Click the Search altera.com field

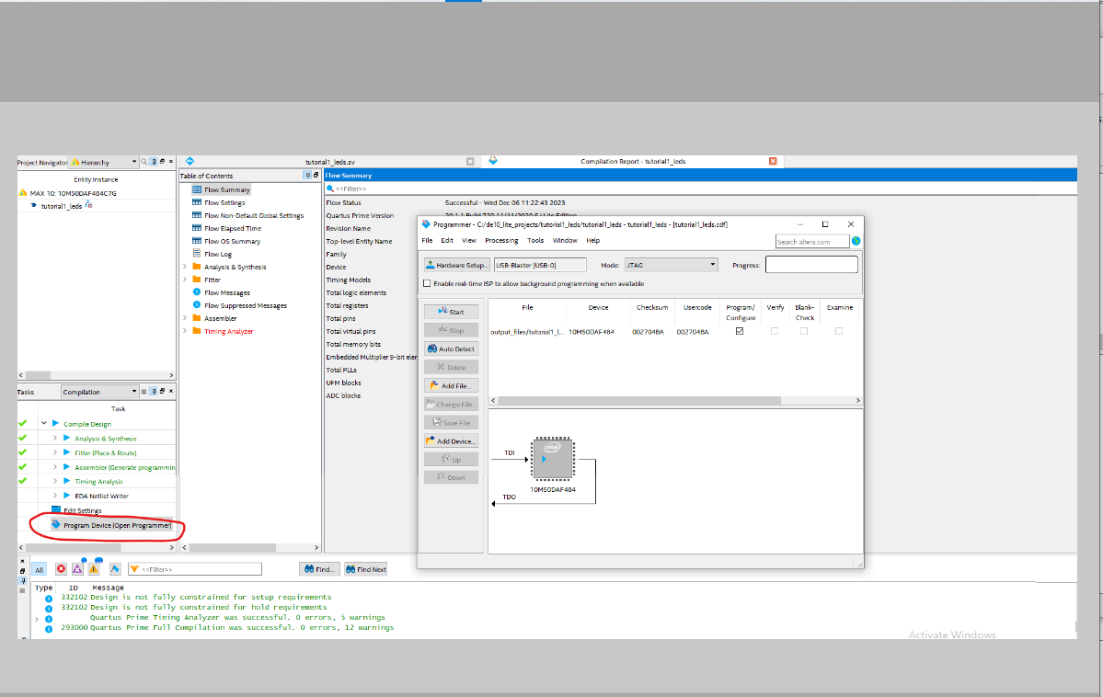(x=811, y=241)
